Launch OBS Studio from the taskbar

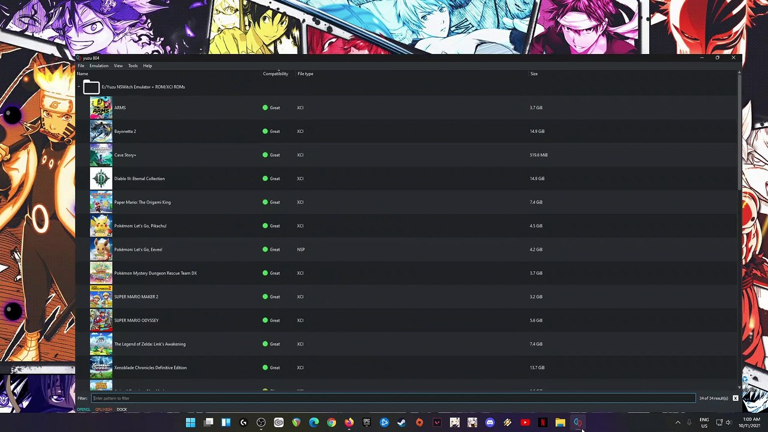click(261, 422)
